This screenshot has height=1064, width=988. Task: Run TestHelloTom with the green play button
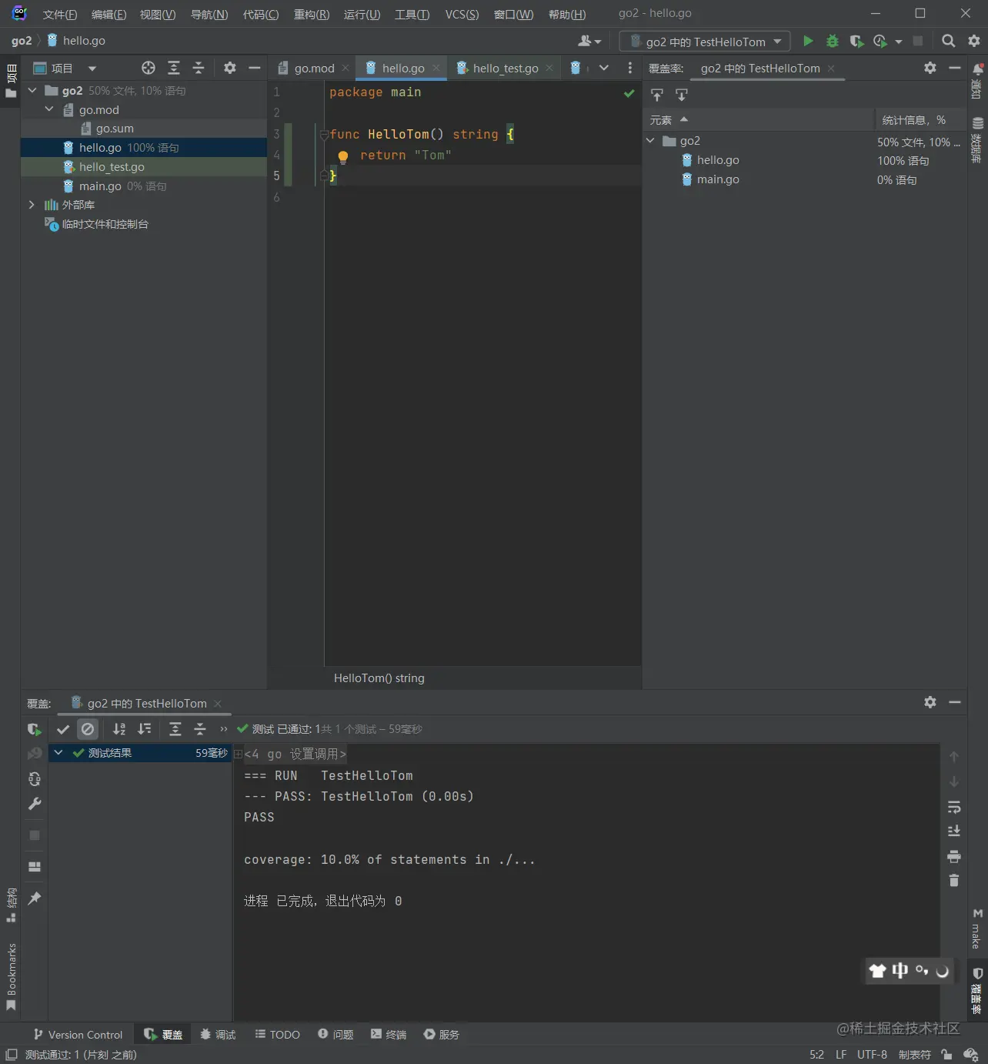pyautogui.click(x=808, y=41)
